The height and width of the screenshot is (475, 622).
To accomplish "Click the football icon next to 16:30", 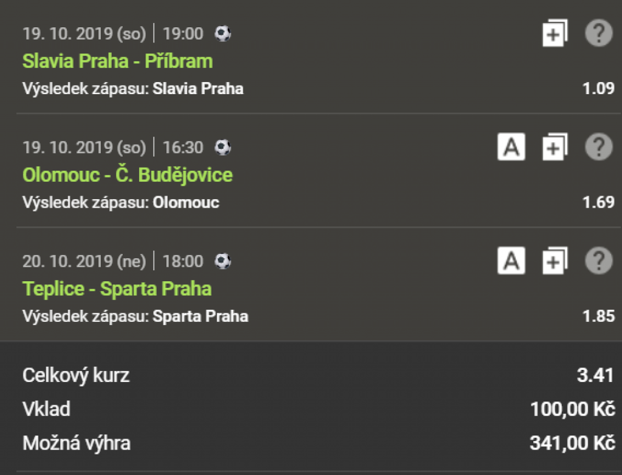I will 223,147.
